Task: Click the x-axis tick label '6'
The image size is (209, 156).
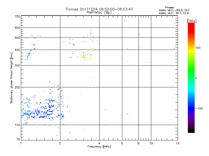Action: pos(122,143)
